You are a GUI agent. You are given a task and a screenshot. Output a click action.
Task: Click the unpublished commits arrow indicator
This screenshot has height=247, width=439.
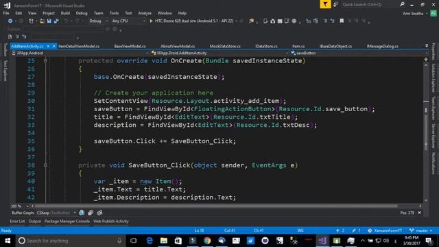[340, 231]
